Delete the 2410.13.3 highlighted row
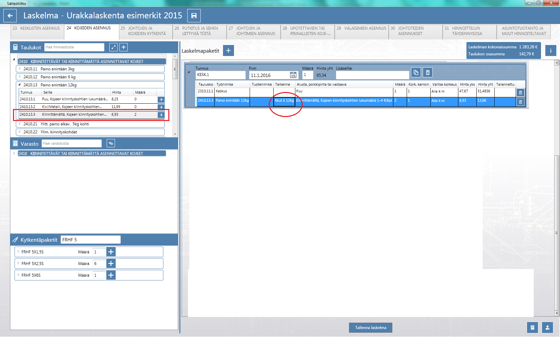This screenshot has width=560, height=350. point(520,102)
